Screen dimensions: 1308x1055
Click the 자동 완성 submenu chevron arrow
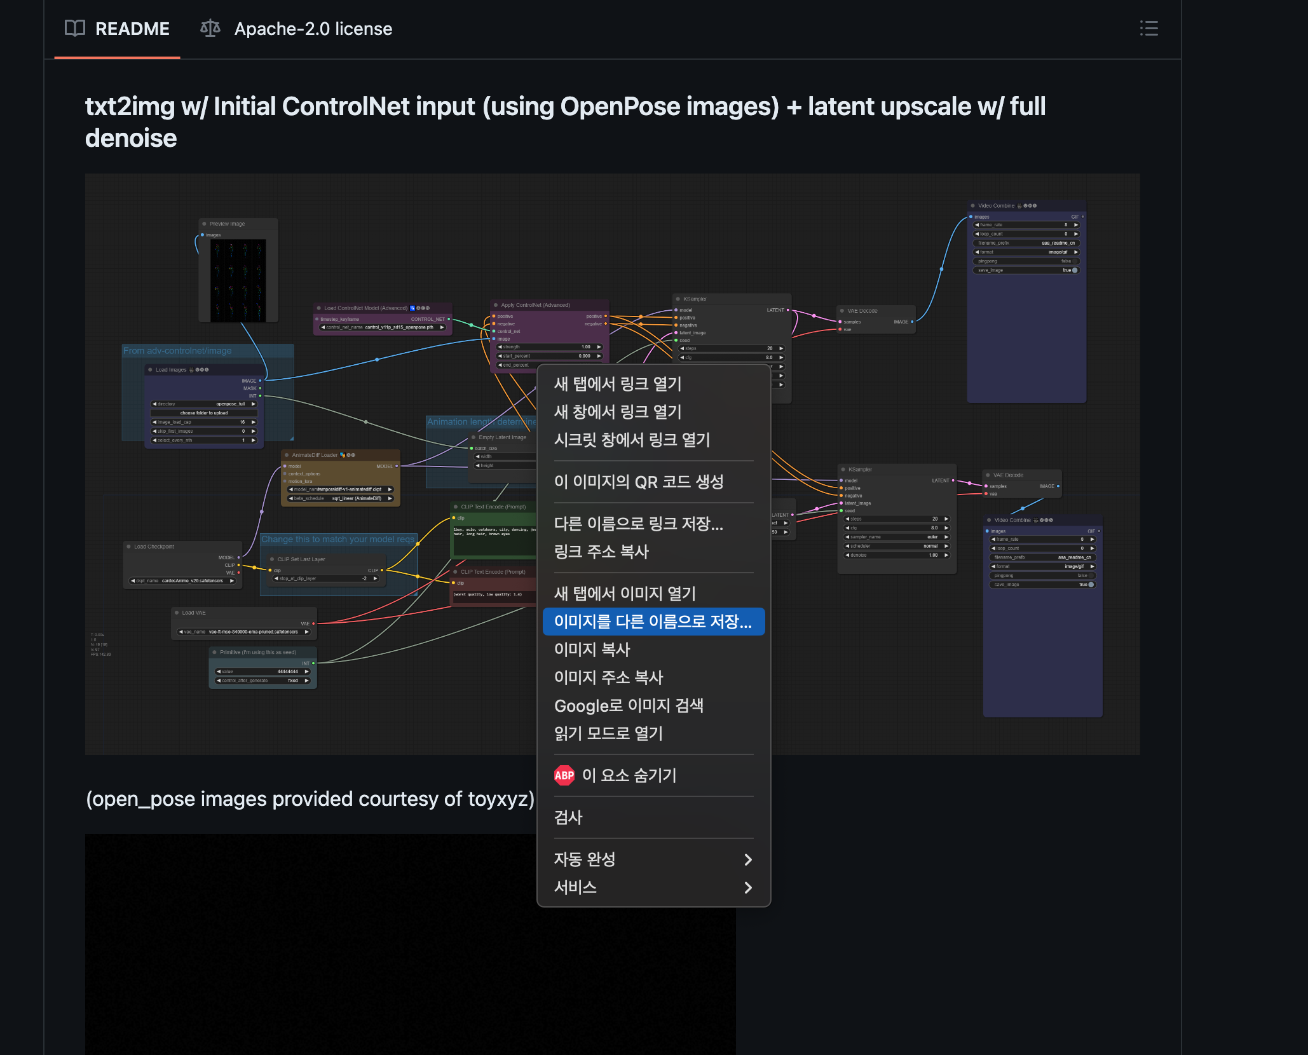point(748,860)
